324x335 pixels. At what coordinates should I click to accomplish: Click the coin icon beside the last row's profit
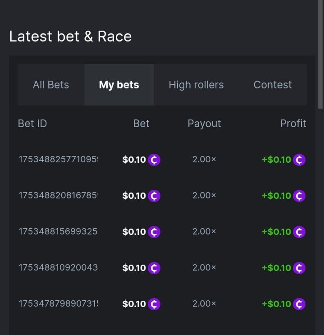[x=299, y=304]
